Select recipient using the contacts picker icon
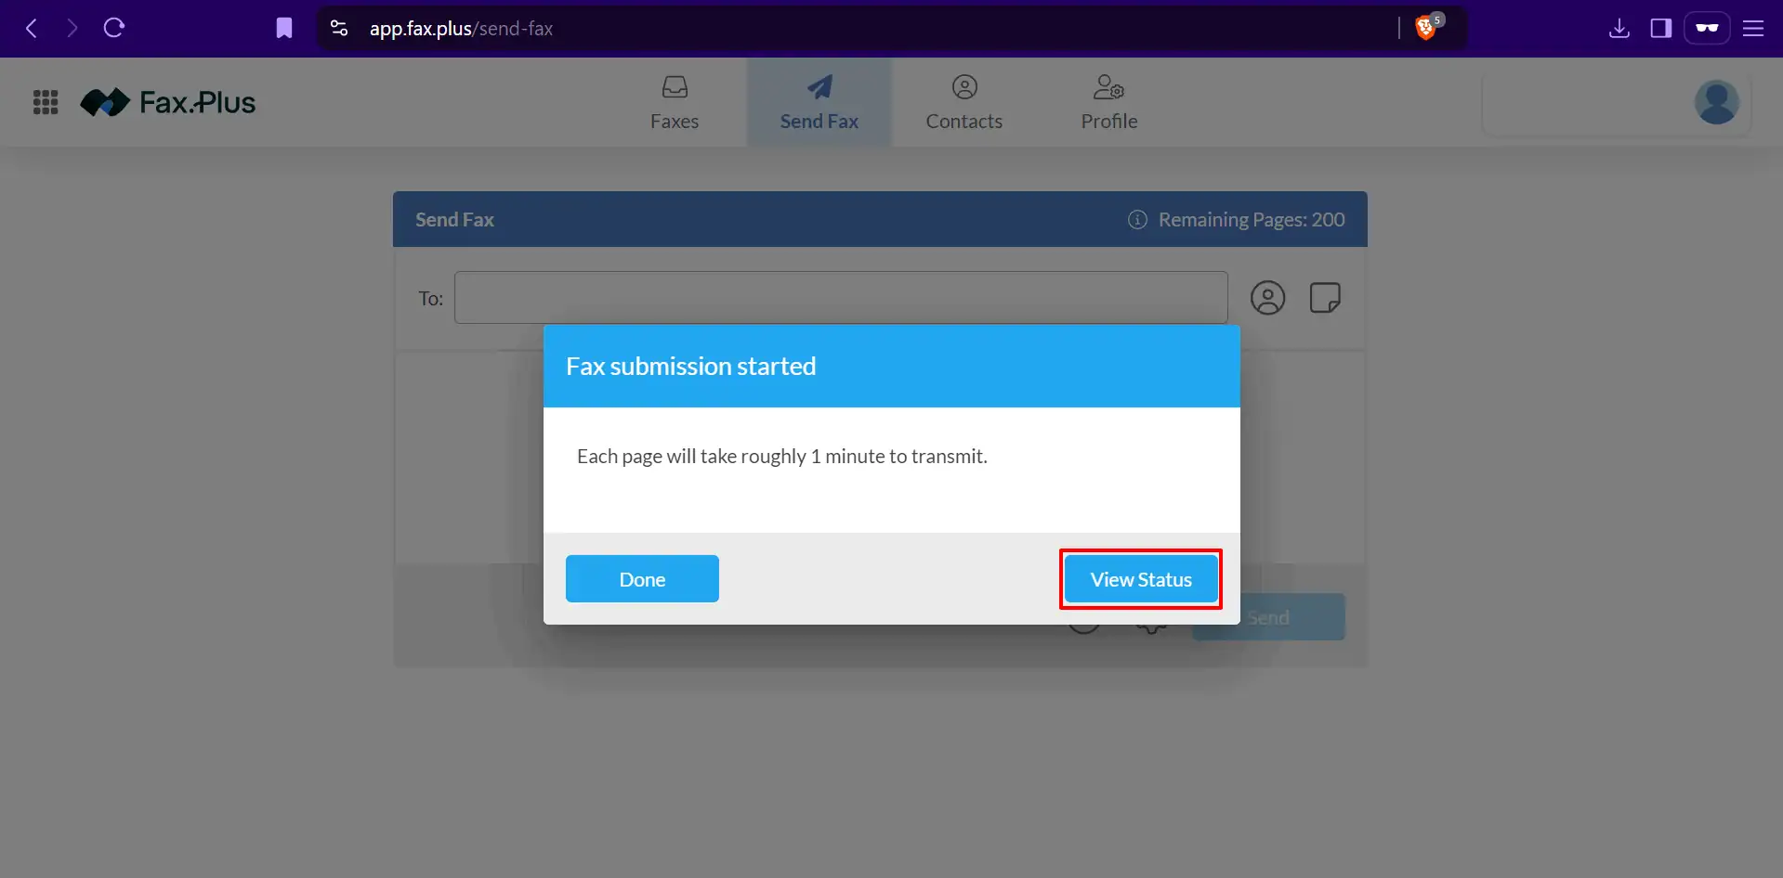The width and height of the screenshot is (1783, 878). point(1267,298)
